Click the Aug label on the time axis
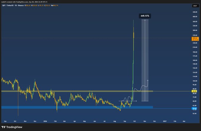 pos(115,121)
